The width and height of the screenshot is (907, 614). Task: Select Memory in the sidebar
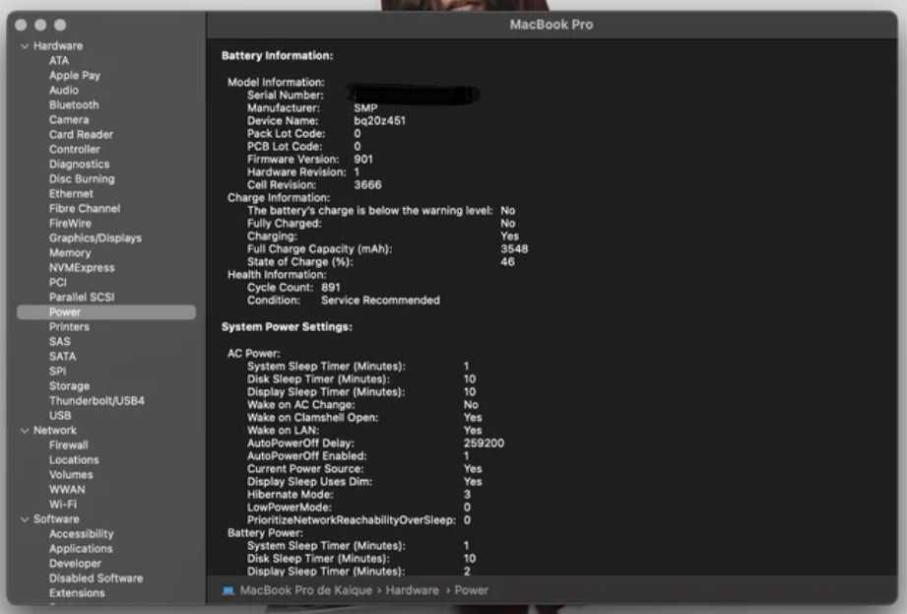click(x=70, y=253)
